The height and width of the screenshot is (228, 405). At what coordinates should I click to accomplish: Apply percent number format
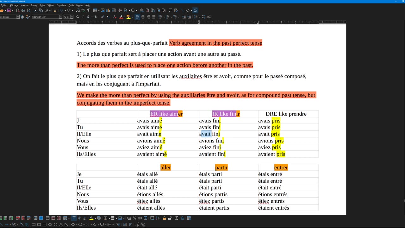tap(134, 218)
